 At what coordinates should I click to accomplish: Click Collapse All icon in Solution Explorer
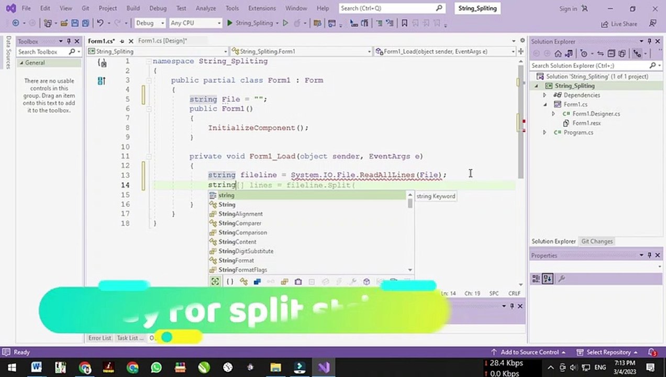point(612,53)
